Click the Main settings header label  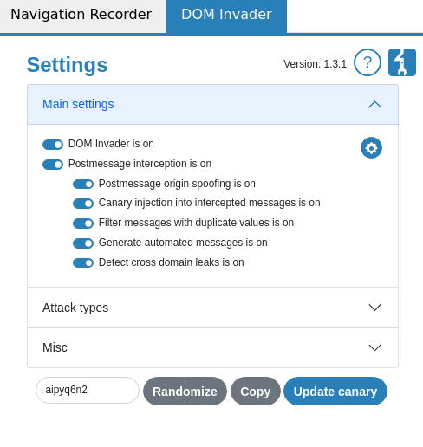78,104
